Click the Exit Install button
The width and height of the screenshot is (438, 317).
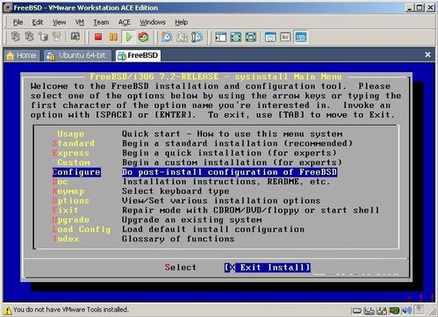click(268, 267)
